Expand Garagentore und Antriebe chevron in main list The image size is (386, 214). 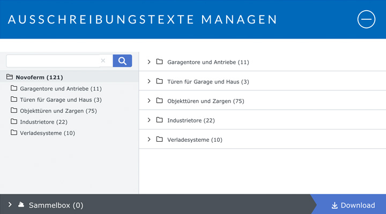point(149,62)
